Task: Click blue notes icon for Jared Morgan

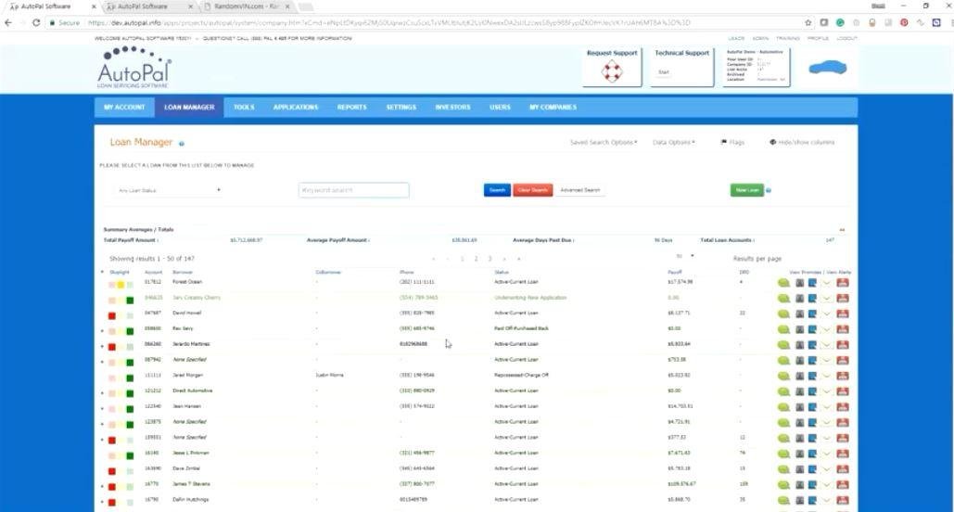Action: pyautogui.click(x=813, y=376)
